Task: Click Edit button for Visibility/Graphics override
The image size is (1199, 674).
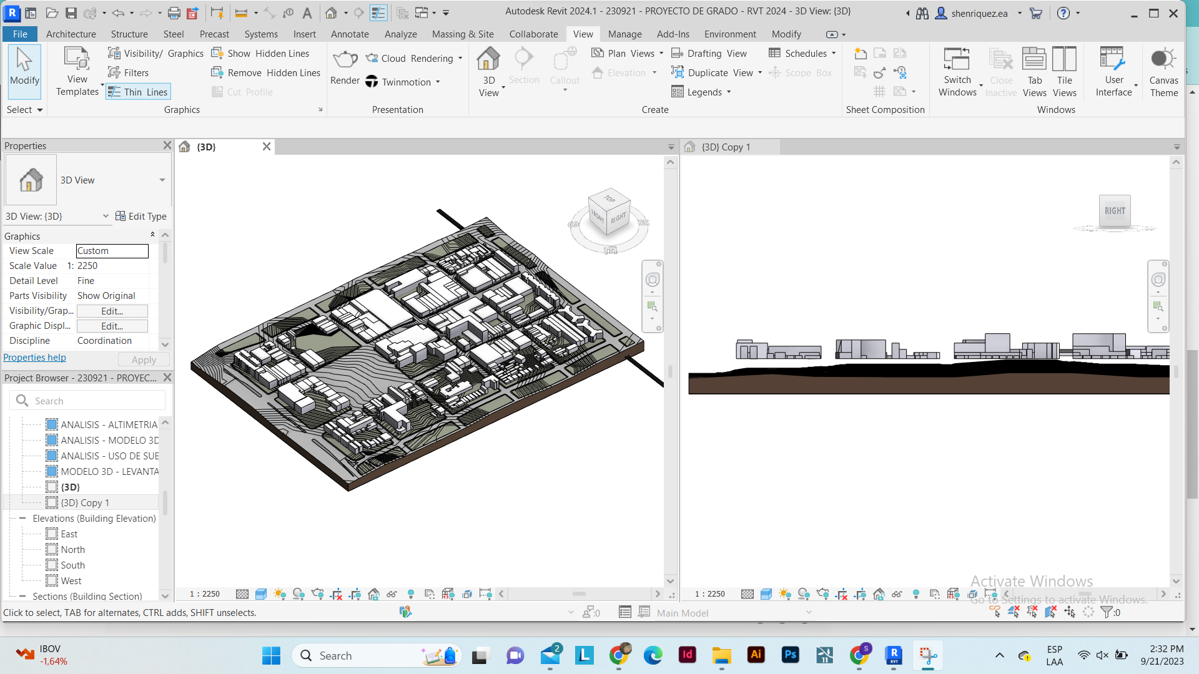Action: tap(112, 311)
